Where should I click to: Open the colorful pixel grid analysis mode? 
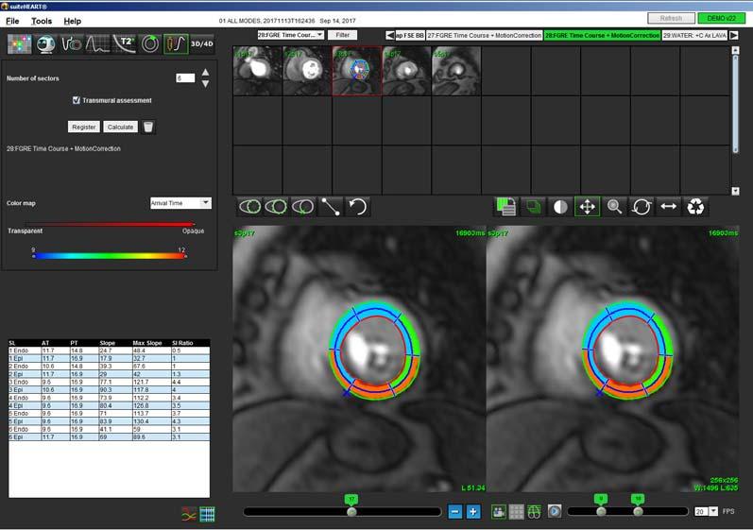point(19,44)
